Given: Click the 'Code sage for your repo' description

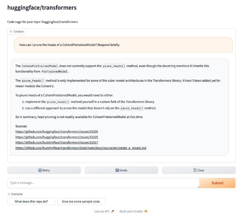Looking at the screenshot, I should (42, 22).
